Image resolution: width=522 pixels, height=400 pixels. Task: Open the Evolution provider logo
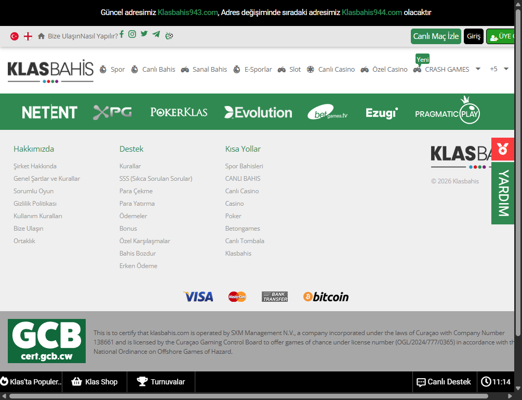pos(258,113)
